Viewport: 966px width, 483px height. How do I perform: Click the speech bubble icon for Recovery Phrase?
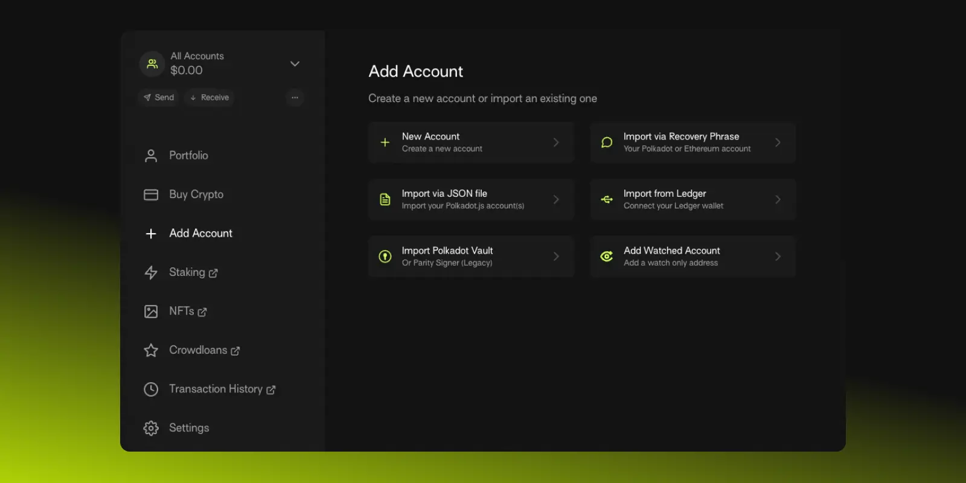click(607, 142)
